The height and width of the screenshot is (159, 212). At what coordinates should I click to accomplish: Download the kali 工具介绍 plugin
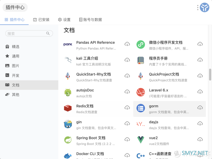[127, 60]
